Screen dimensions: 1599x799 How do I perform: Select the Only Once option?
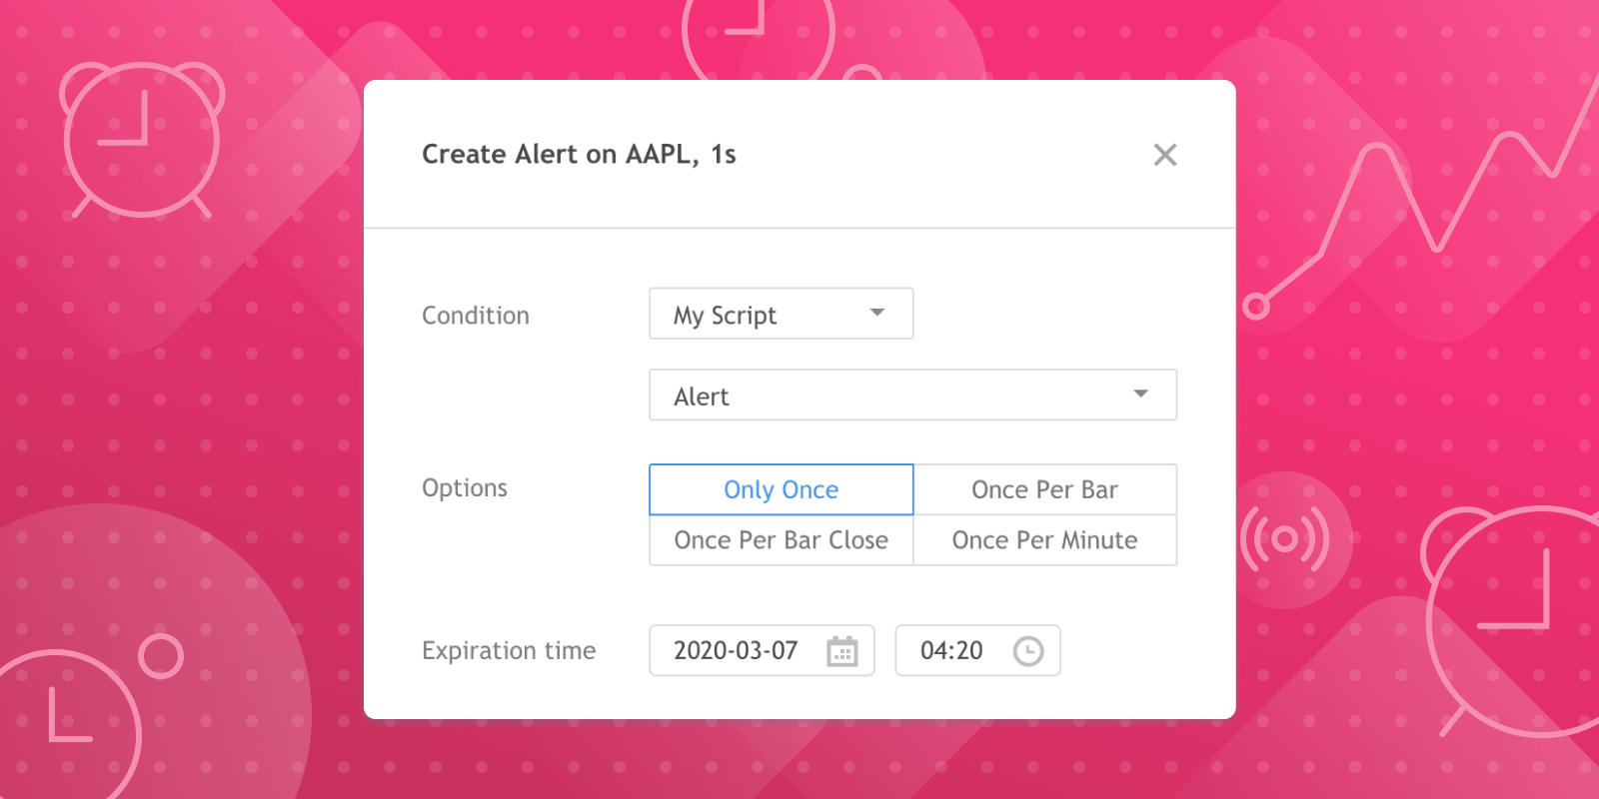pos(781,489)
